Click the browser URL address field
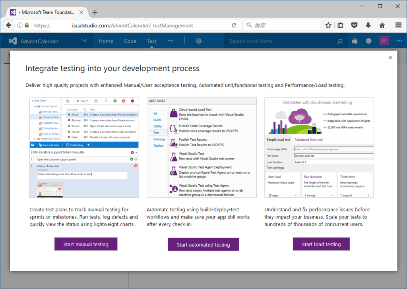 click(x=130, y=25)
